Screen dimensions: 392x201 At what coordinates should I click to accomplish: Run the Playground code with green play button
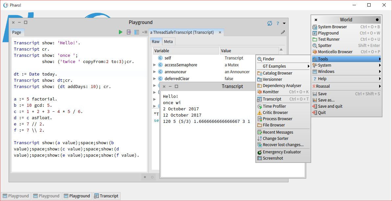point(121,32)
